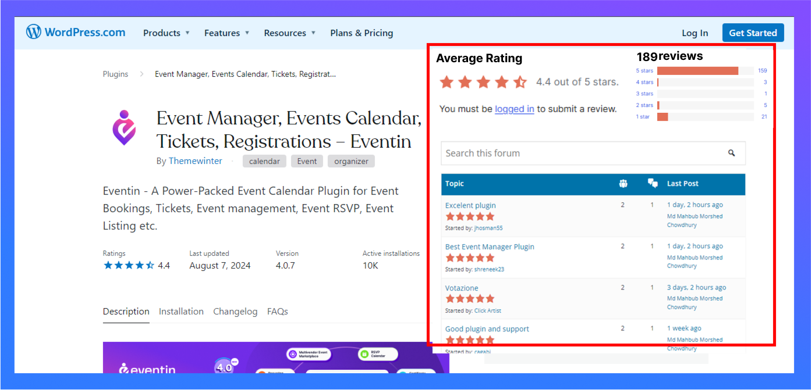Open the Excelent plugin review topic
This screenshot has height=390, width=811.
(x=470, y=205)
